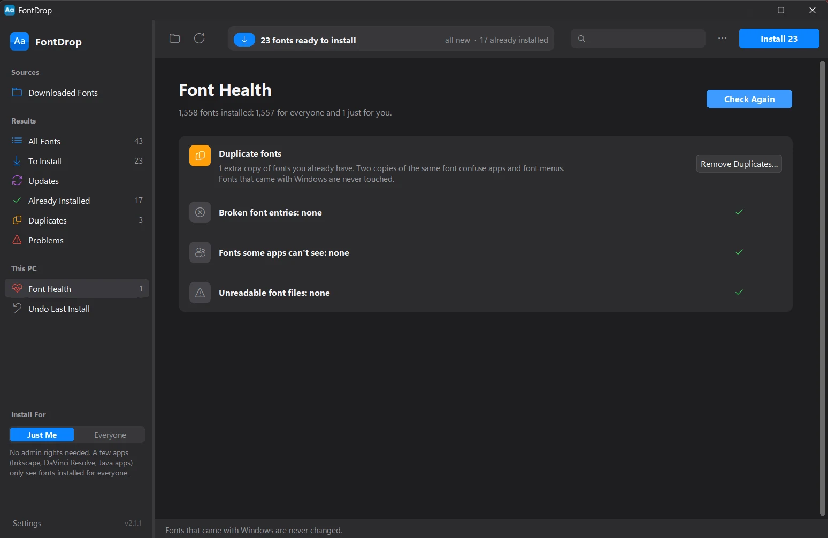Click the search magnifier icon

coord(581,39)
